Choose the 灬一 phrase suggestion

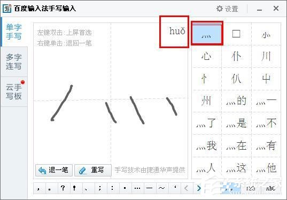click(x=266, y=101)
